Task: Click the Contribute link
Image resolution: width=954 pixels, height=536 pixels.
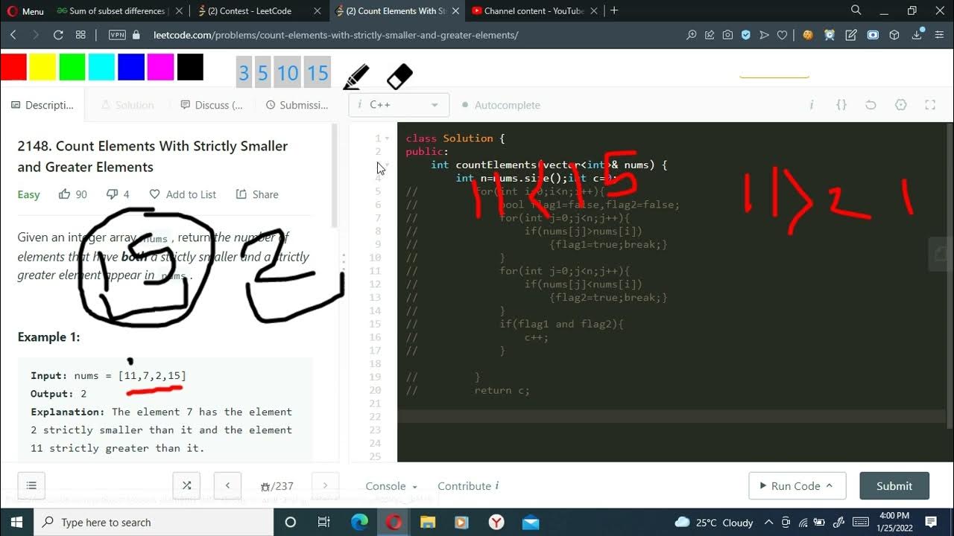Action: pos(468,486)
